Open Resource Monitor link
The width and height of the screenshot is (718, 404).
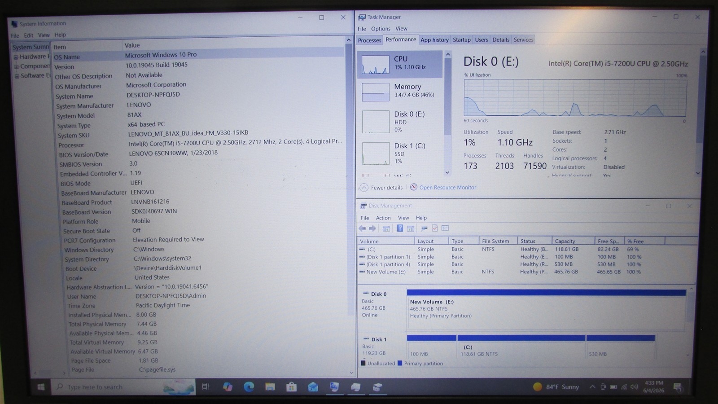coord(447,188)
